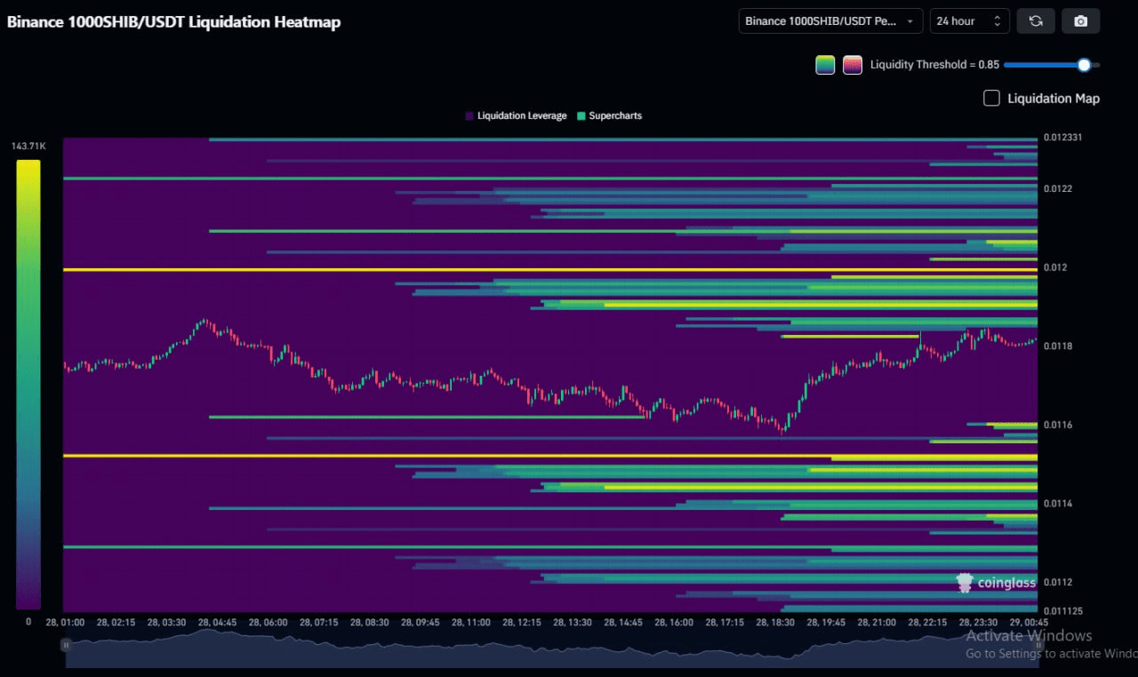This screenshot has width=1138, height=677.
Task: Click the camera screenshot icon
Action: click(1080, 21)
